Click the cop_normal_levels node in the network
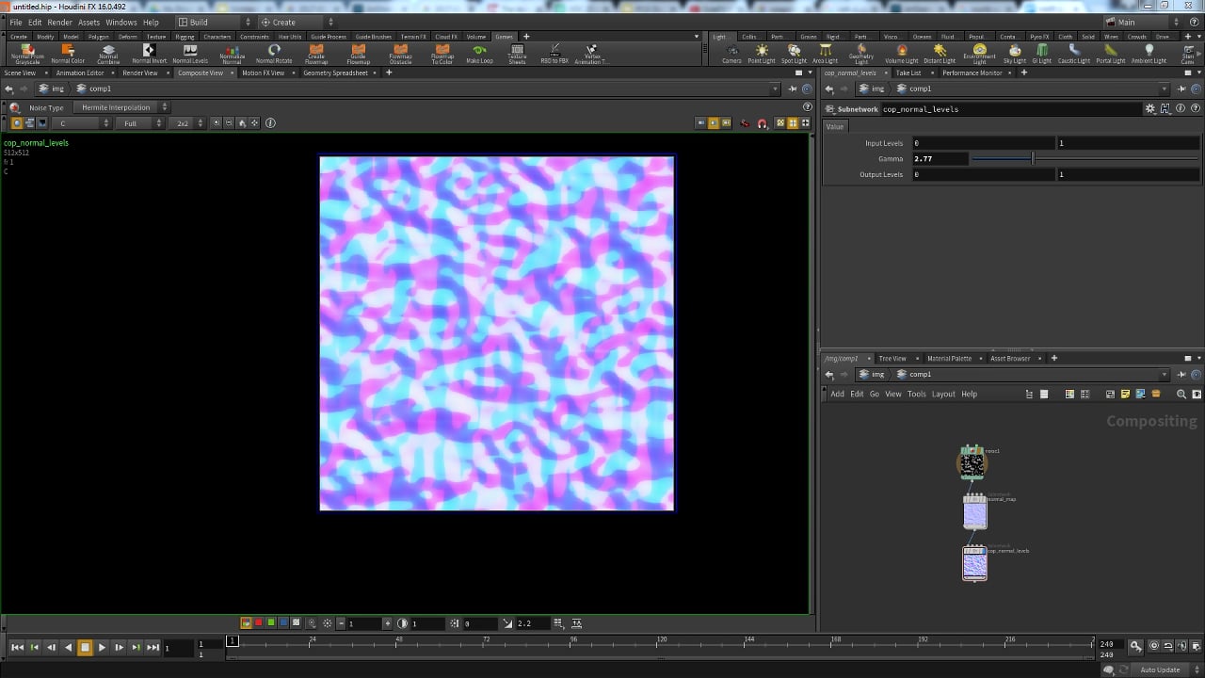1205x678 pixels. click(974, 564)
